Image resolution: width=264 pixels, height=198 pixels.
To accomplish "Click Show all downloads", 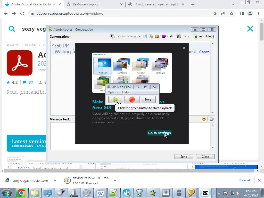I will (244, 180).
